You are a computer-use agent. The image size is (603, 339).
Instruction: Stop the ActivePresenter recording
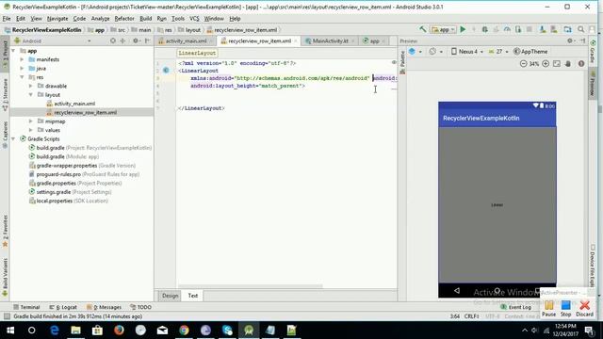pos(565,309)
